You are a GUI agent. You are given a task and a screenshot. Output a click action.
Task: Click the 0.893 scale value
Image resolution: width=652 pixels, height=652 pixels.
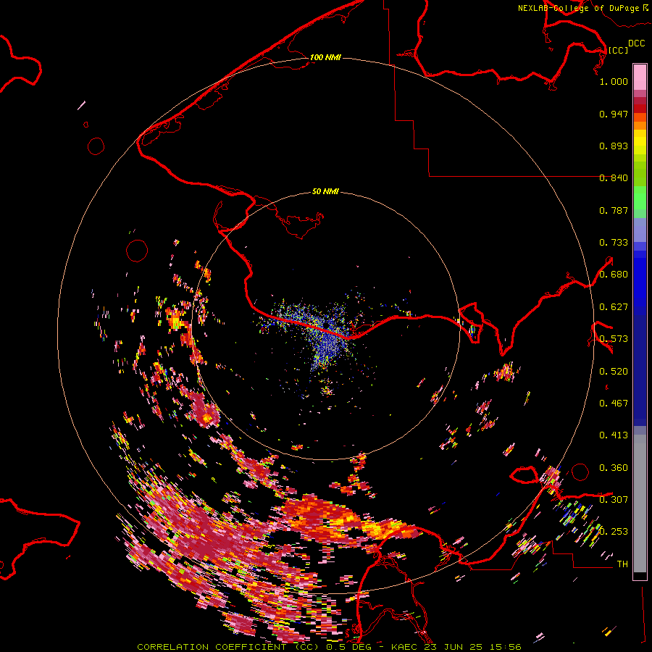click(614, 146)
